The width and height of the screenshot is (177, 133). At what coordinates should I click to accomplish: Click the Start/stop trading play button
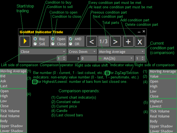click(x=25, y=41)
